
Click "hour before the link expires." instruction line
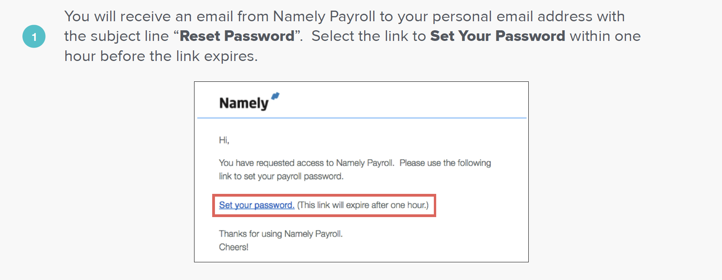pos(161,56)
